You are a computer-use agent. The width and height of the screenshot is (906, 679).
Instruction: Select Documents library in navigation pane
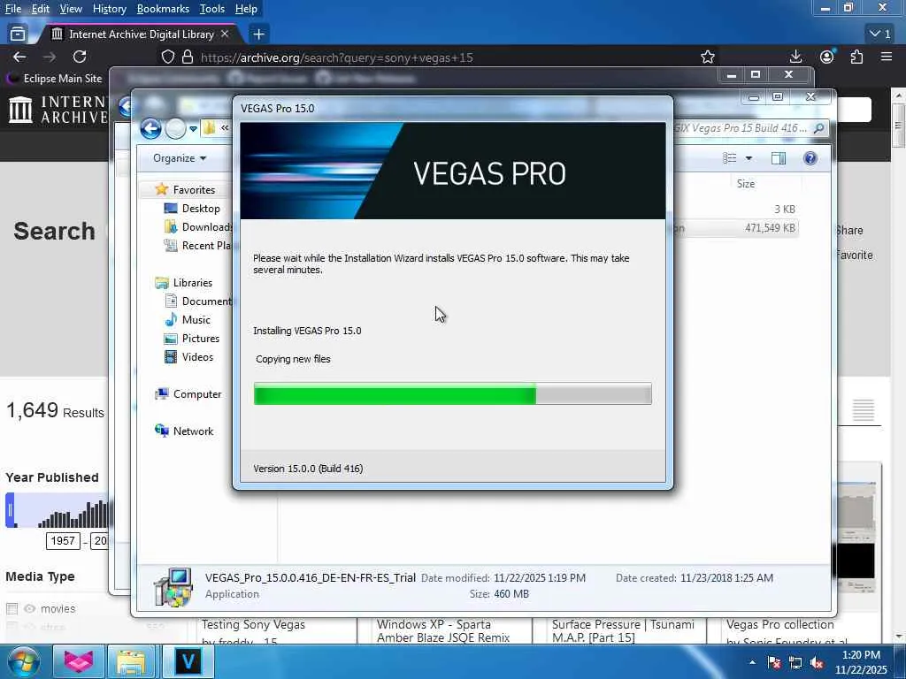click(x=198, y=301)
